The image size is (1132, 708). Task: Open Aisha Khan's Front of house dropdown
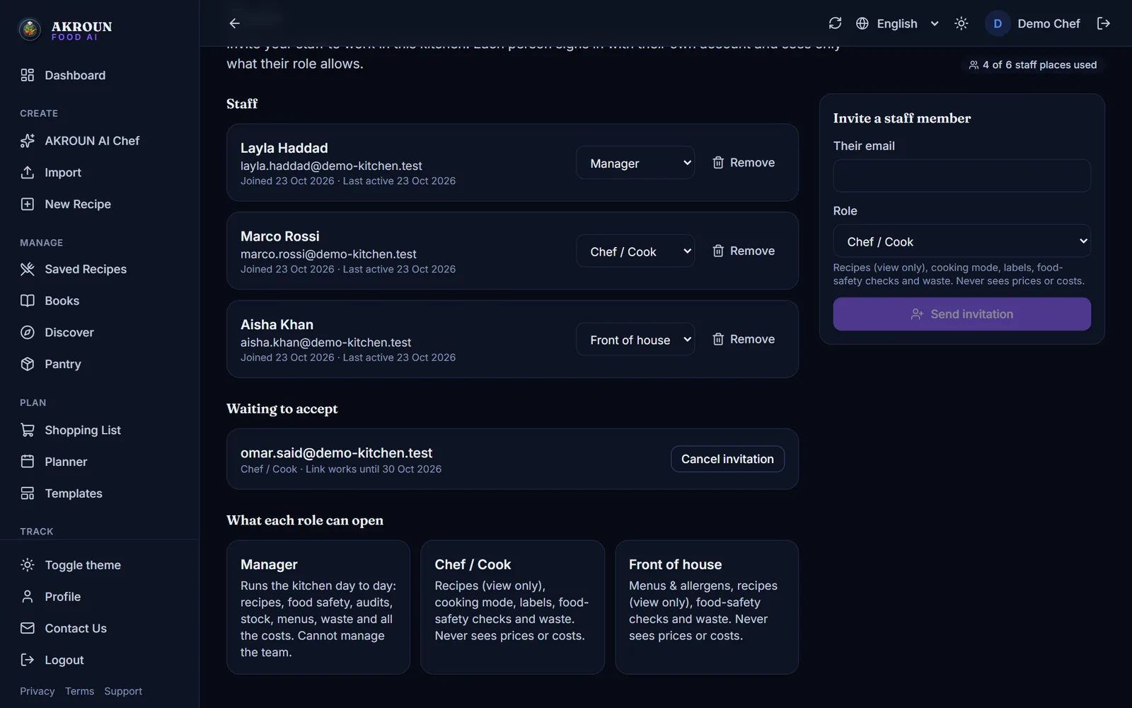pos(635,340)
